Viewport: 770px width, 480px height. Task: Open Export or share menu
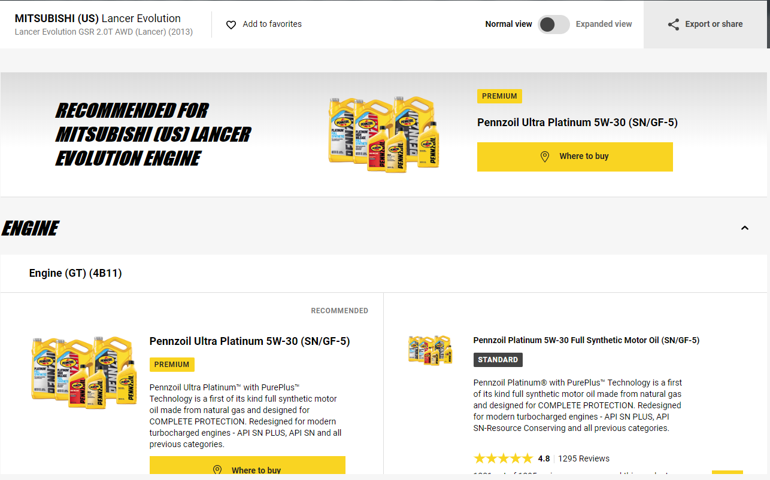pos(705,25)
